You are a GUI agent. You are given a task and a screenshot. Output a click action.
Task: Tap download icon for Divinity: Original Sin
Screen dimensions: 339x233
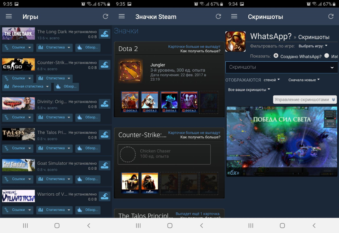pyautogui.click(x=105, y=104)
